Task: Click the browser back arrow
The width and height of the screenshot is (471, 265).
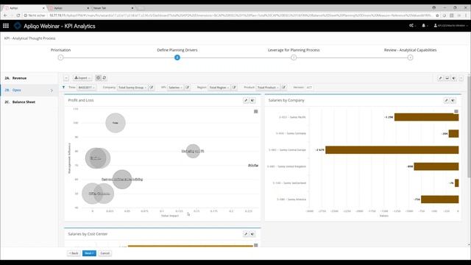Action: tap(5, 15)
